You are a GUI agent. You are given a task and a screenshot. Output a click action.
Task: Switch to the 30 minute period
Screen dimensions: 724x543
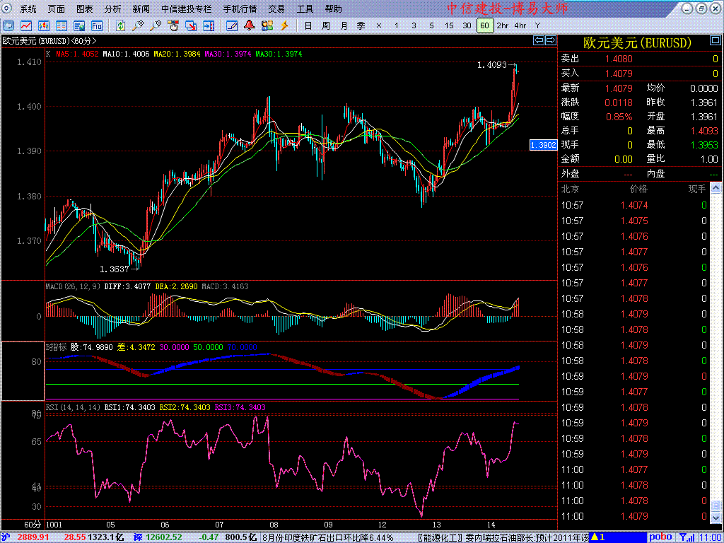467,25
